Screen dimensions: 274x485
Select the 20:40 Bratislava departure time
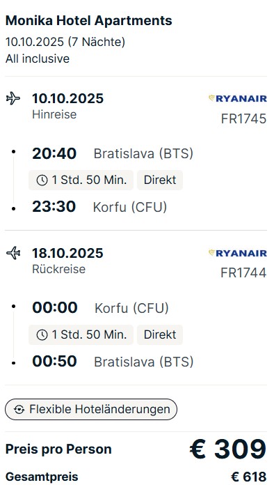pos(54,153)
